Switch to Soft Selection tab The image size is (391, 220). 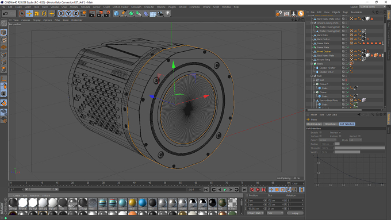coord(347,124)
